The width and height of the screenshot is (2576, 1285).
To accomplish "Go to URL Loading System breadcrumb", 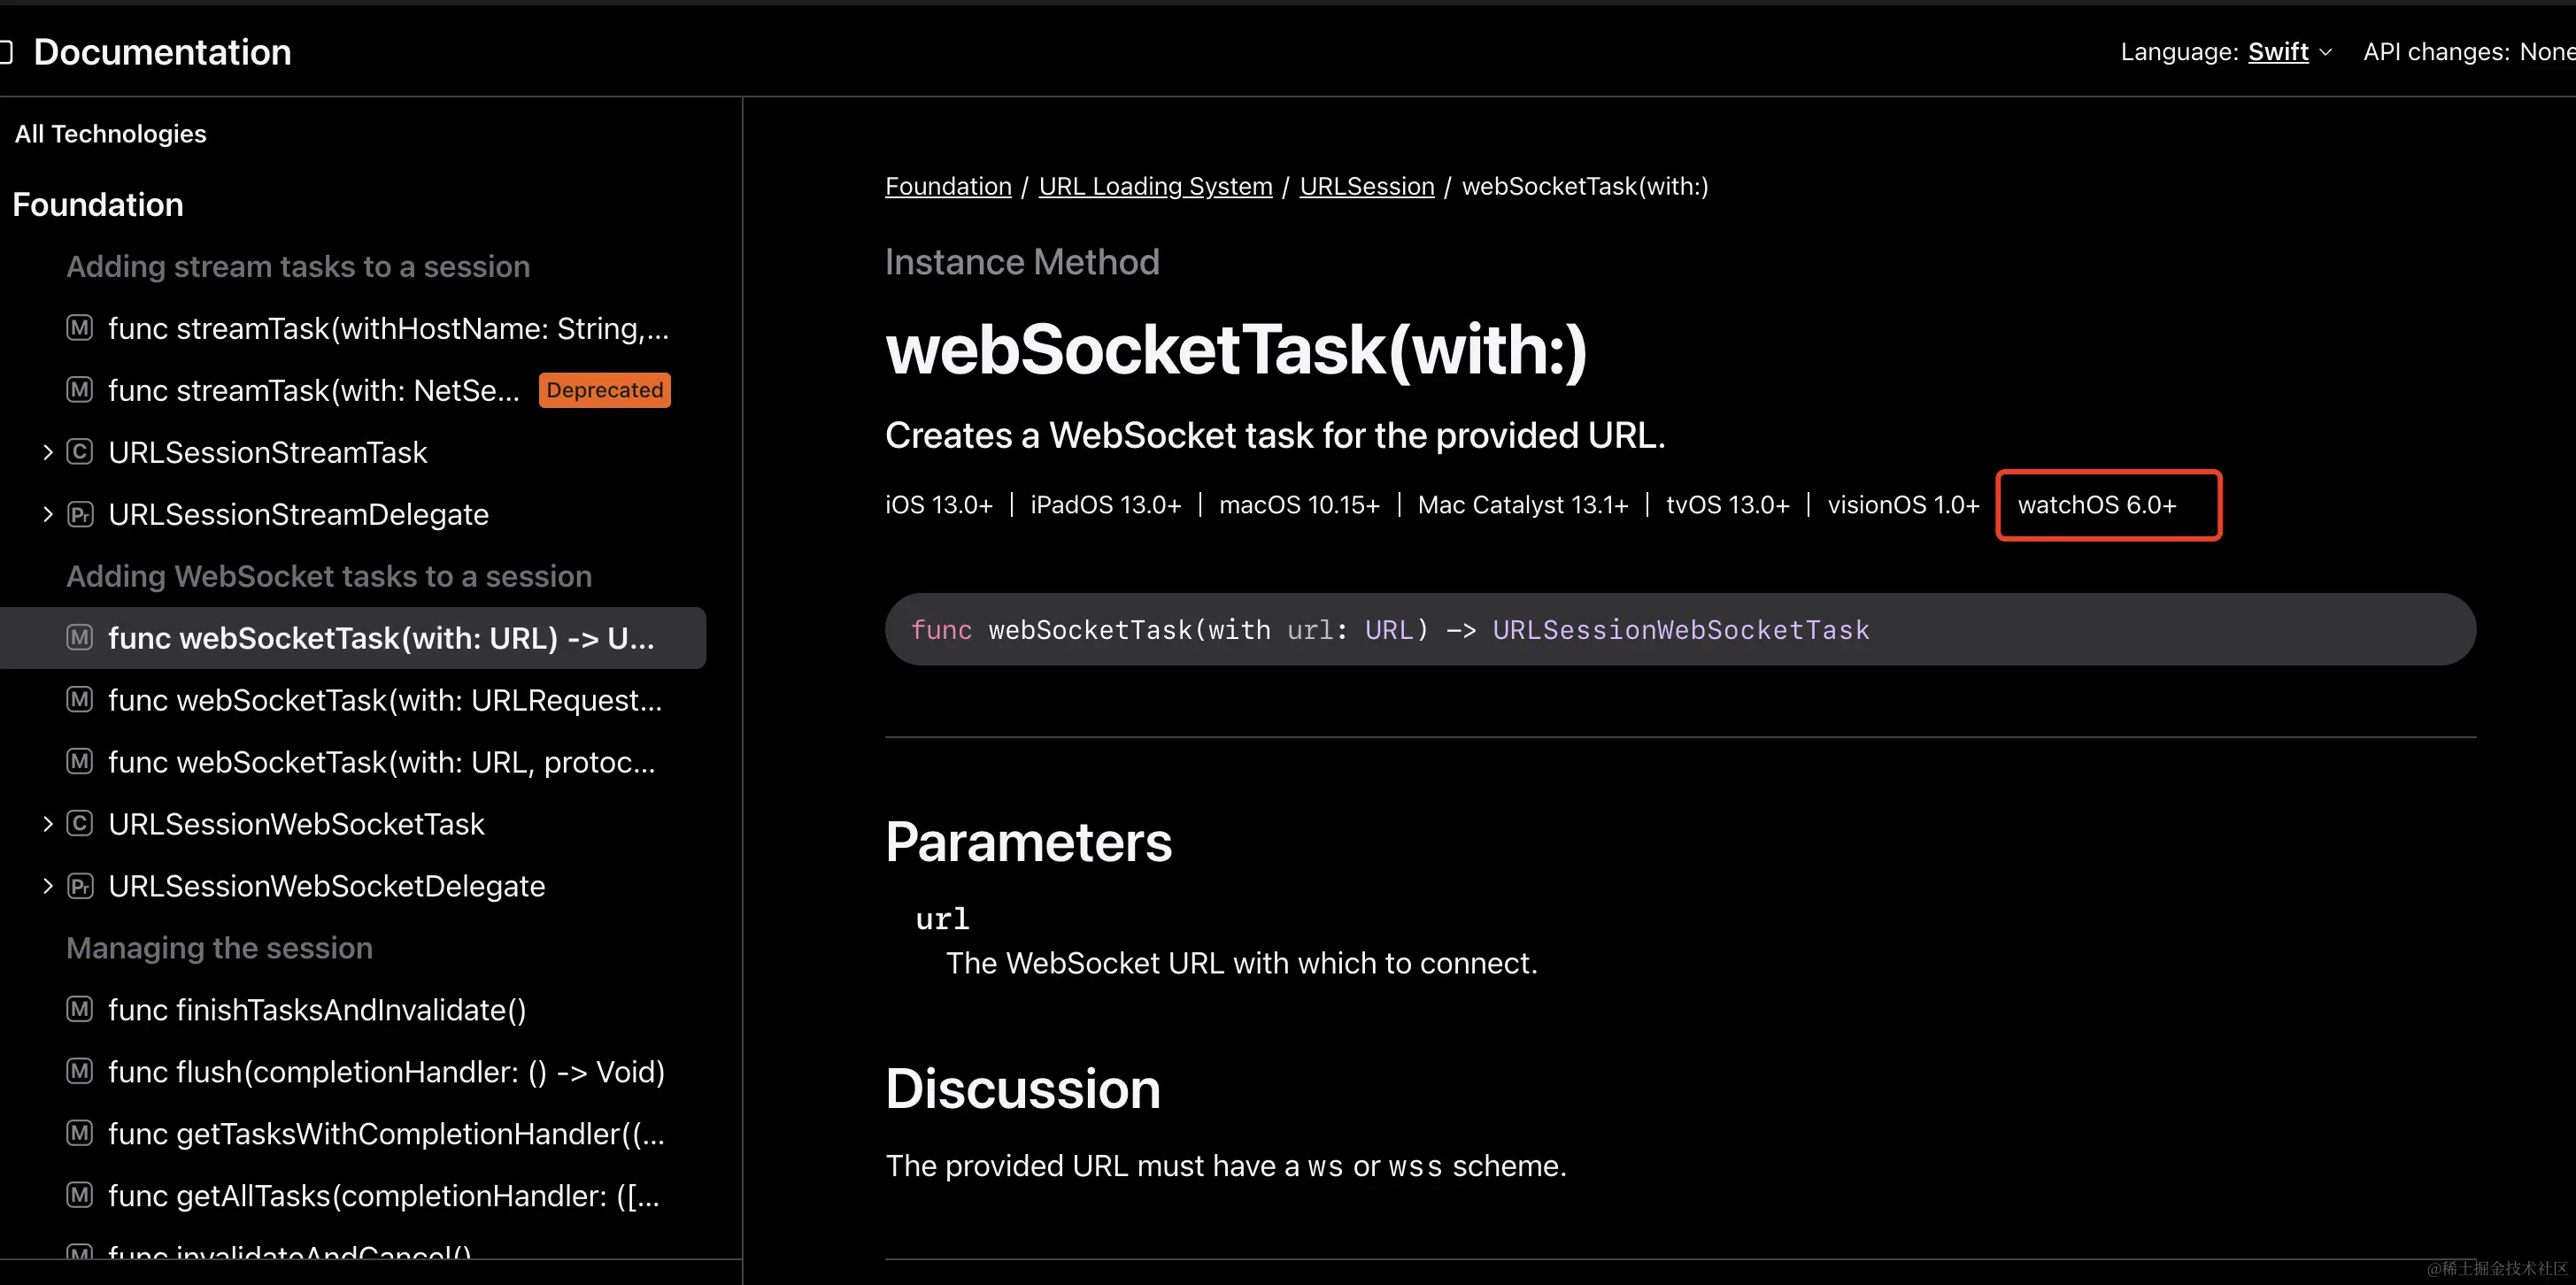I will coord(1155,186).
